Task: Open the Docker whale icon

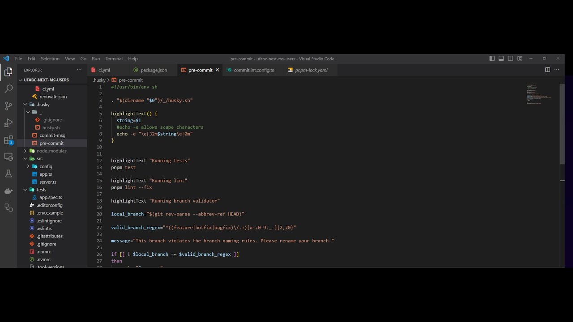Action: 8,191
